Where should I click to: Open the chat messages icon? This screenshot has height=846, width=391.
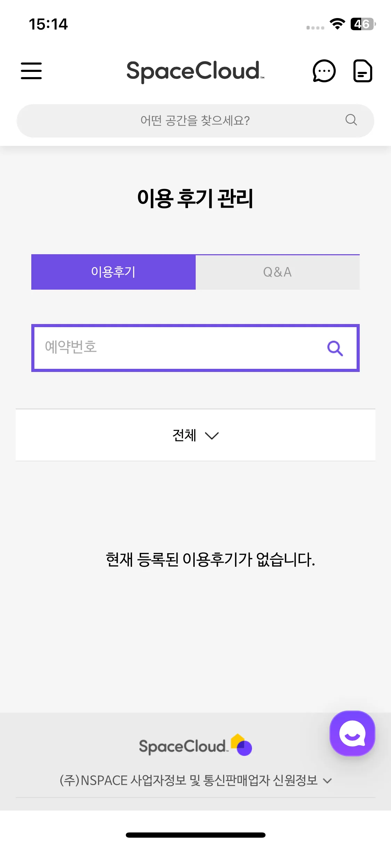[x=324, y=71]
